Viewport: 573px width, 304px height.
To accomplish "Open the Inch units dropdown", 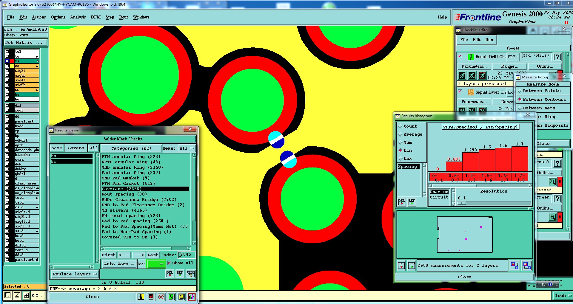I will pyautogui.click(x=563, y=296).
